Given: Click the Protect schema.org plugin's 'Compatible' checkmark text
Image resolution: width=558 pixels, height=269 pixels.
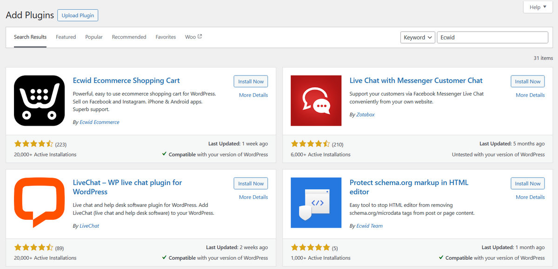Looking at the screenshot, I should 492,258.
